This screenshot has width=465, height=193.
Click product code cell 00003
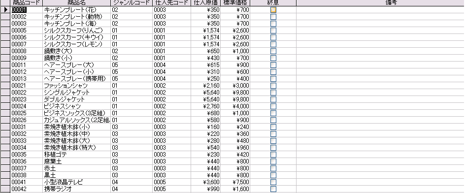(27, 24)
